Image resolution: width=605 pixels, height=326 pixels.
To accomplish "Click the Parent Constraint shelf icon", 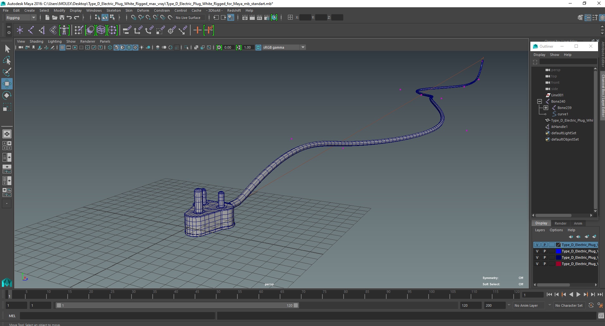I will click(127, 30).
